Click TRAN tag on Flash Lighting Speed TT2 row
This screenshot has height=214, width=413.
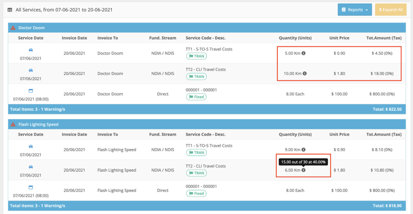(197, 173)
